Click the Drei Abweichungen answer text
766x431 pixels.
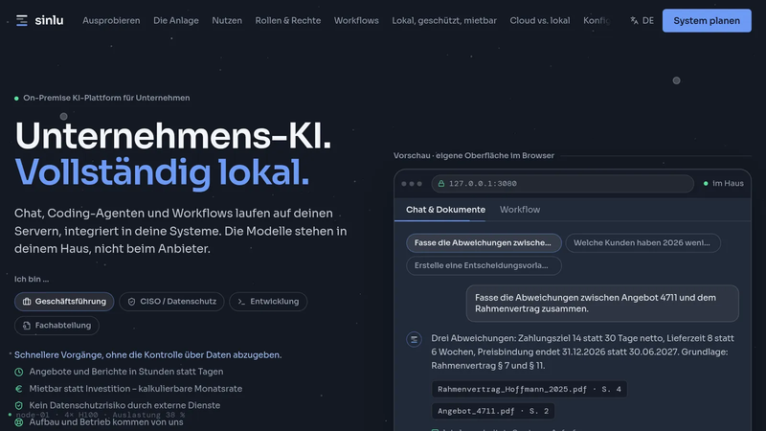[x=583, y=352]
